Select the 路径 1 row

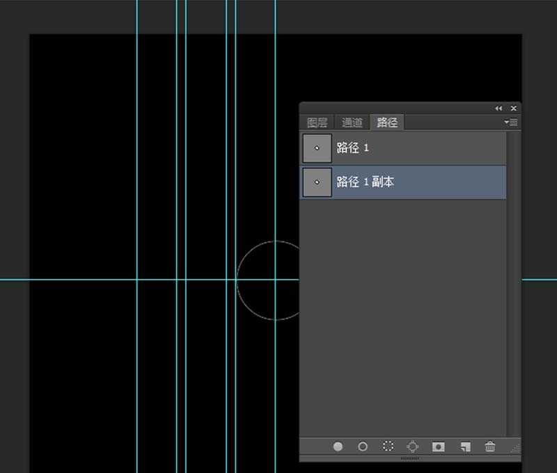click(x=418, y=148)
